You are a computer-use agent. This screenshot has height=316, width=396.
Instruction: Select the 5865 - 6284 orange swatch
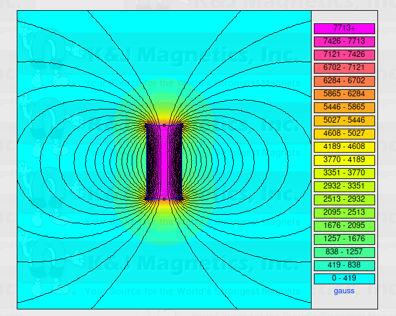coord(344,95)
